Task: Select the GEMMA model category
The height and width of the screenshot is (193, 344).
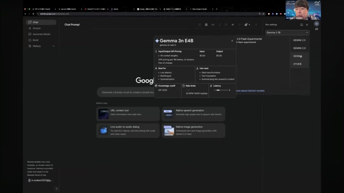Action: click(x=298, y=56)
